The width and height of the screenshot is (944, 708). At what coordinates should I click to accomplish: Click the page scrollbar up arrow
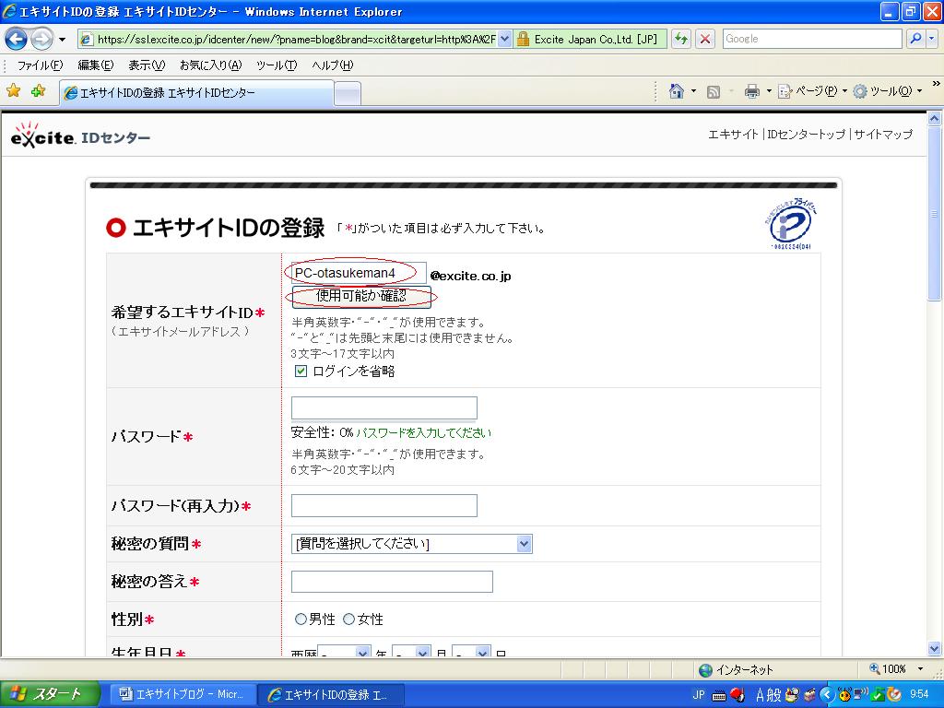935,119
